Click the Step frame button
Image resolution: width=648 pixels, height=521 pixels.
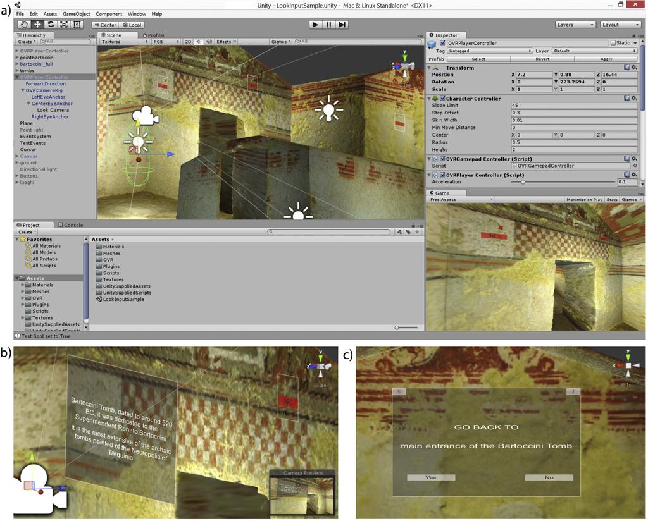[342, 25]
